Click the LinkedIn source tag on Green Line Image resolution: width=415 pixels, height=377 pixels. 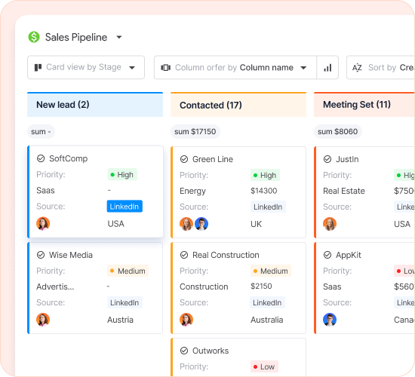coord(268,207)
